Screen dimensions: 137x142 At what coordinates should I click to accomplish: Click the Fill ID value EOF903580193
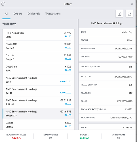click(125, 101)
